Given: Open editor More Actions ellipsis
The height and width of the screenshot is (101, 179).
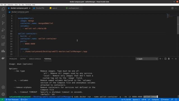Looking at the screenshot, I should coord(176,8).
